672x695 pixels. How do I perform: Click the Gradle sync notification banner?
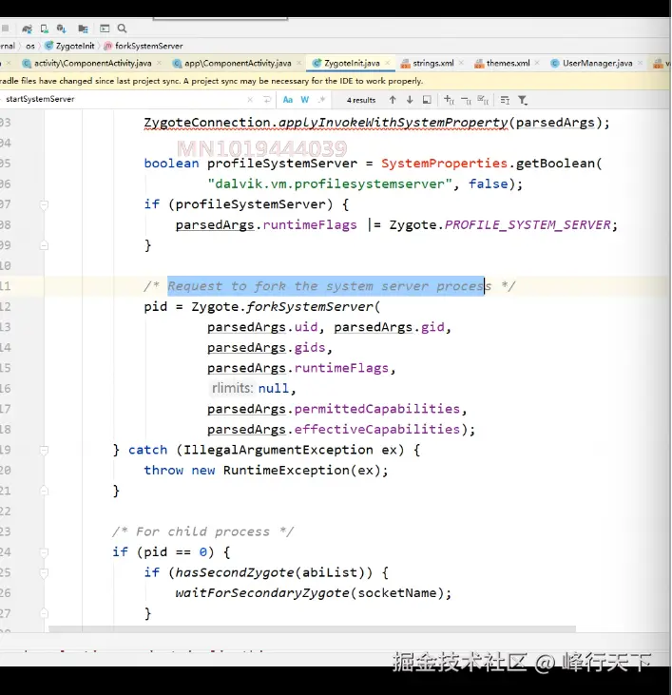point(335,81)
